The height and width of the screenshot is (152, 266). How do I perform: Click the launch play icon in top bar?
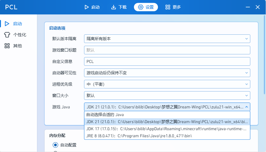87,7
